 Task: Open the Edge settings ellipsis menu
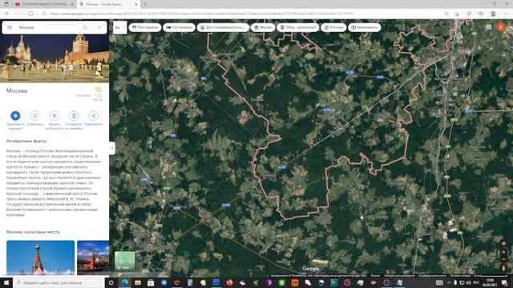click(x=506, y=14)
